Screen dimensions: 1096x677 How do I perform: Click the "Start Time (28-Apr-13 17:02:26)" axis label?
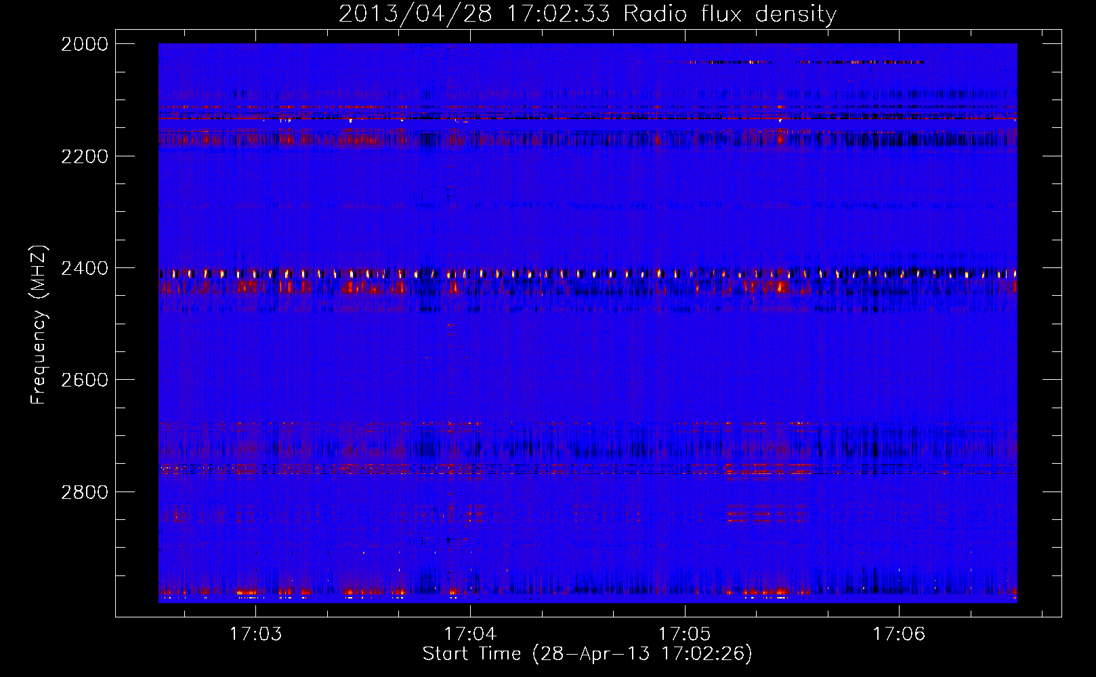pos(587,654)
